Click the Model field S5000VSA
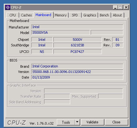Viewport: 137px width, 128px height. 61,32
